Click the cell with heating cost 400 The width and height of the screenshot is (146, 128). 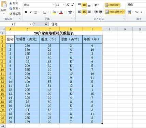[27, 94]
